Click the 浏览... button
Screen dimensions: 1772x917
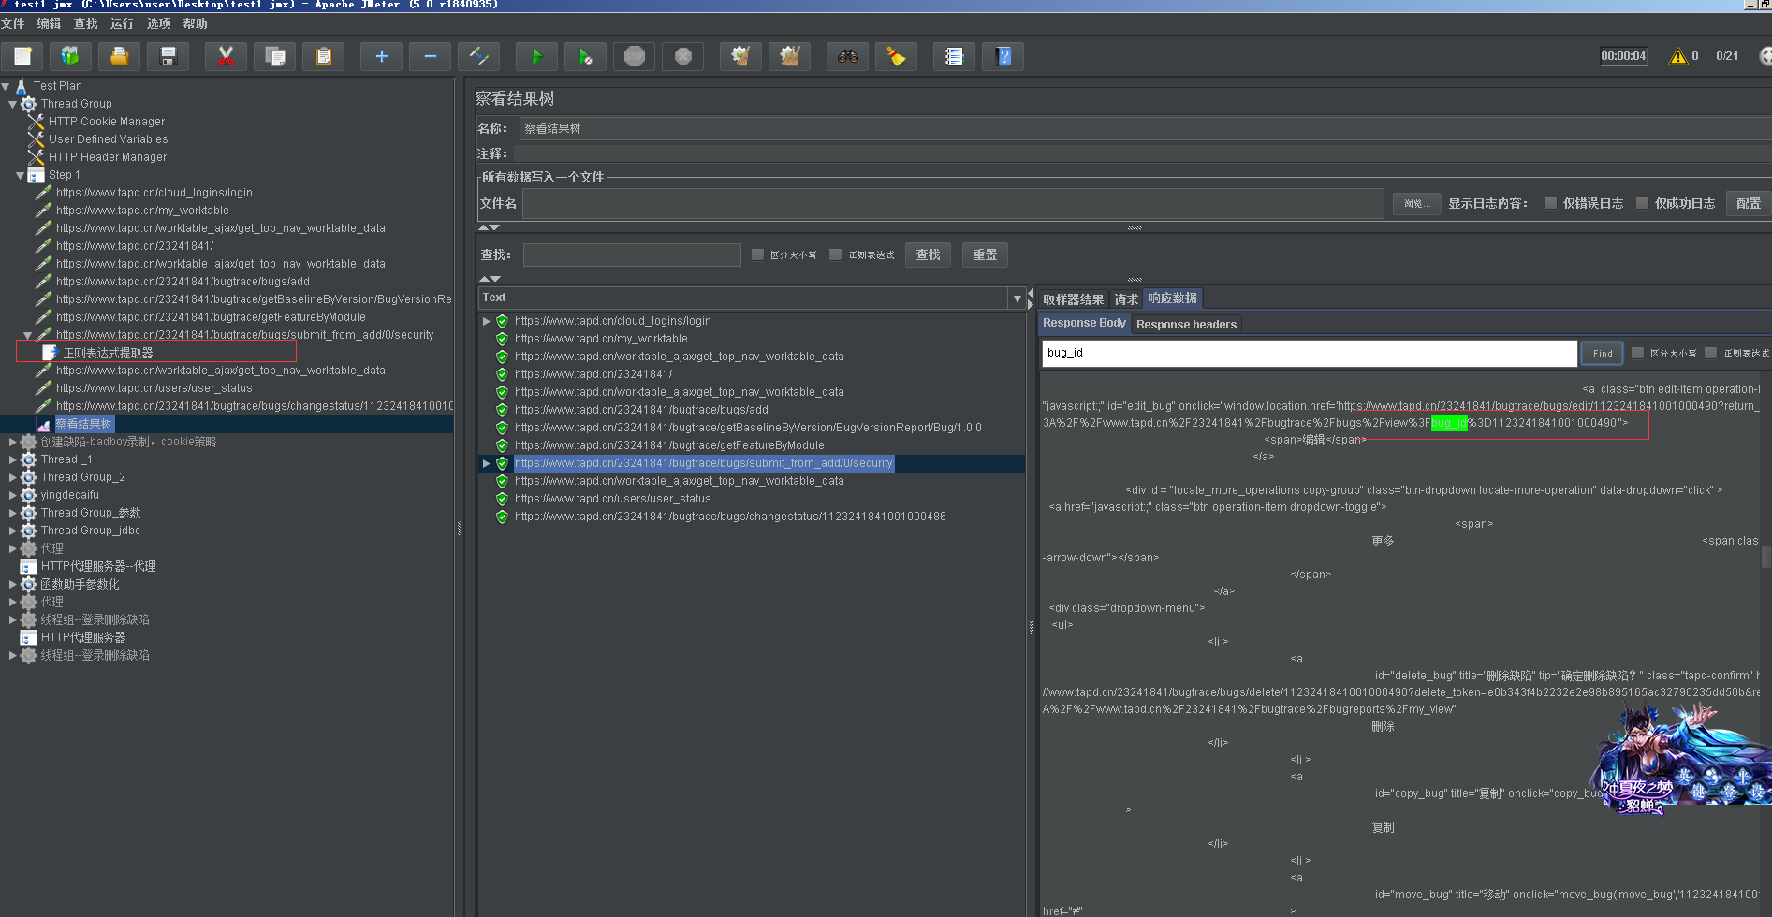[1416, 203]
